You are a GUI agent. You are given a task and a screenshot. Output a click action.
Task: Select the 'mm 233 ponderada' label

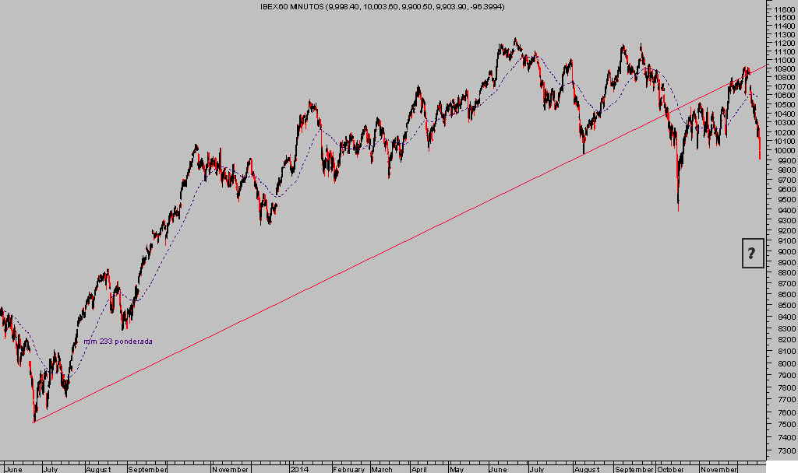pos(118,342)
